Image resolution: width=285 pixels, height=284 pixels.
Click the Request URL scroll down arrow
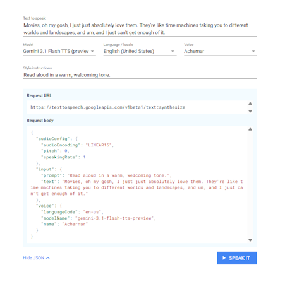pyautogui.click(x=250, y=111)
